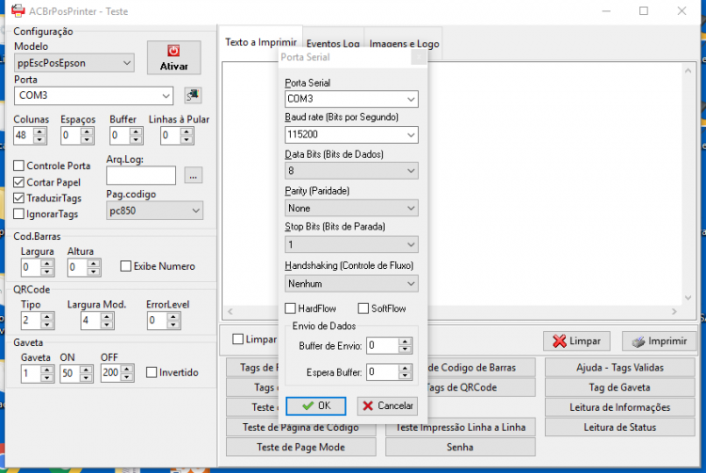Viewport: 706px width, 473px height.
Task: Increase Cod.Barras Altura value
Action: point(93,263)
